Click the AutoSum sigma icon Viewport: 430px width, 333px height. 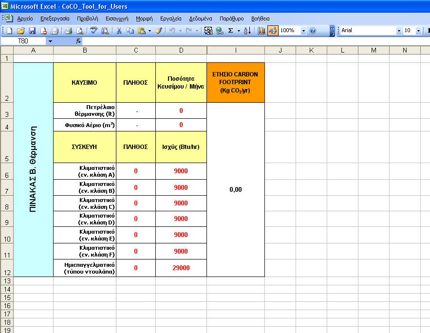click(231, 31)
